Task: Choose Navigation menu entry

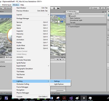Action: click(x=31, y=90)
